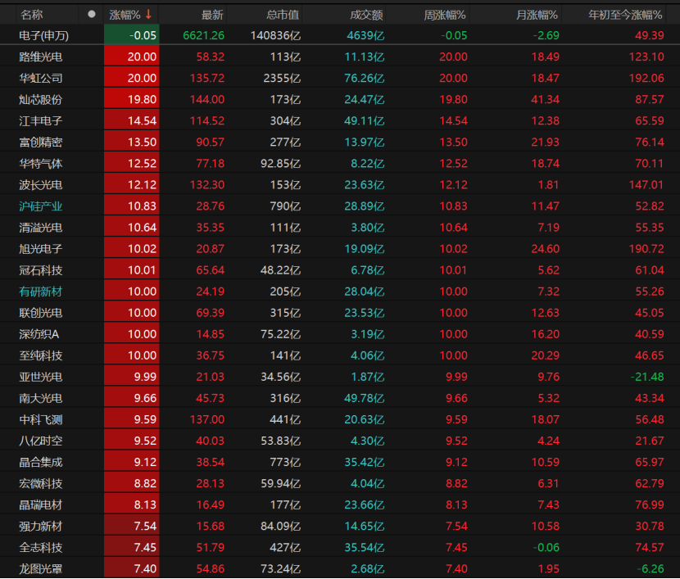
Task: Select the 沪硅产业 stock name
Action: 41,206
